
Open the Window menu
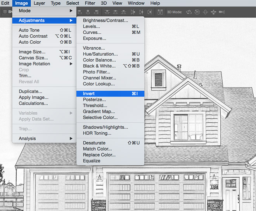(x=136, y=3)
